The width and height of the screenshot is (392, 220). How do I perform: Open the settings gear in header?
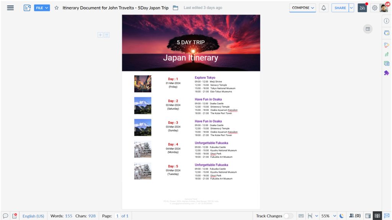(374, 8)
